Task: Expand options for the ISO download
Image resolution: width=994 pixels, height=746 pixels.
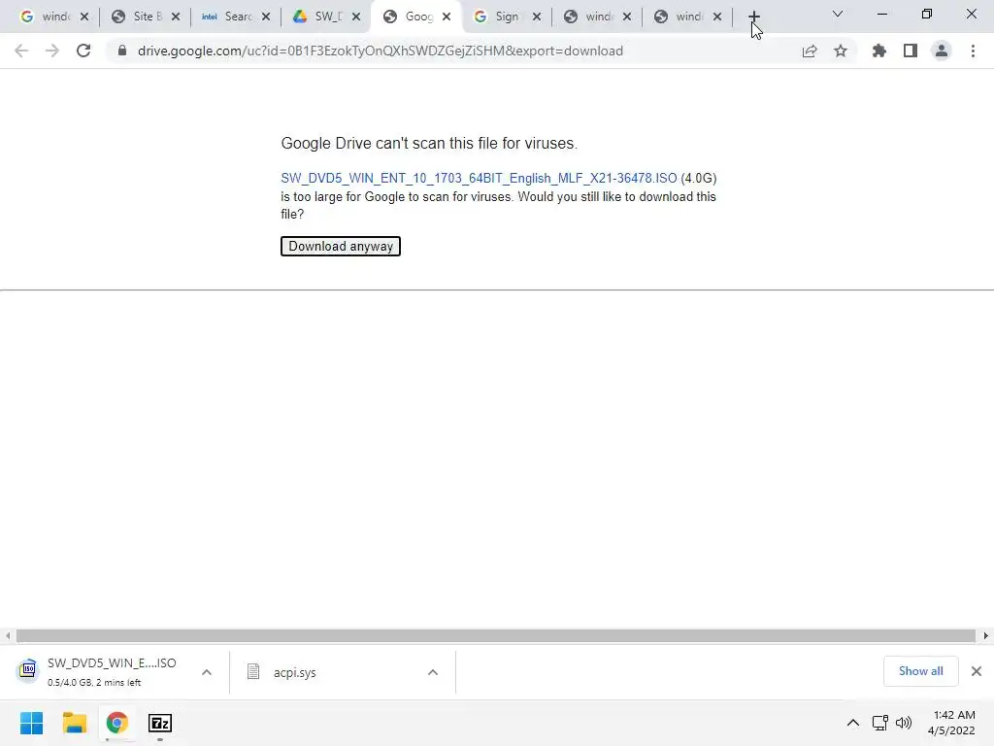Action: click(207, 672)
